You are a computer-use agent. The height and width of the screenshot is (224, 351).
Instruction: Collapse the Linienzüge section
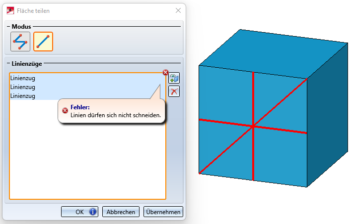(x=8, y=63)
